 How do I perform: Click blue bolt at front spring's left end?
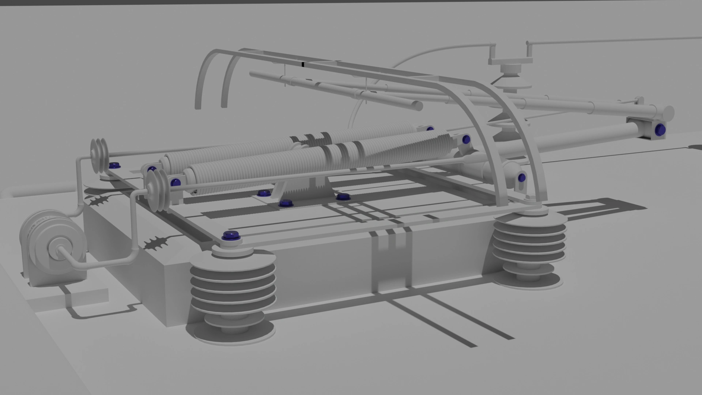[175, 182]
